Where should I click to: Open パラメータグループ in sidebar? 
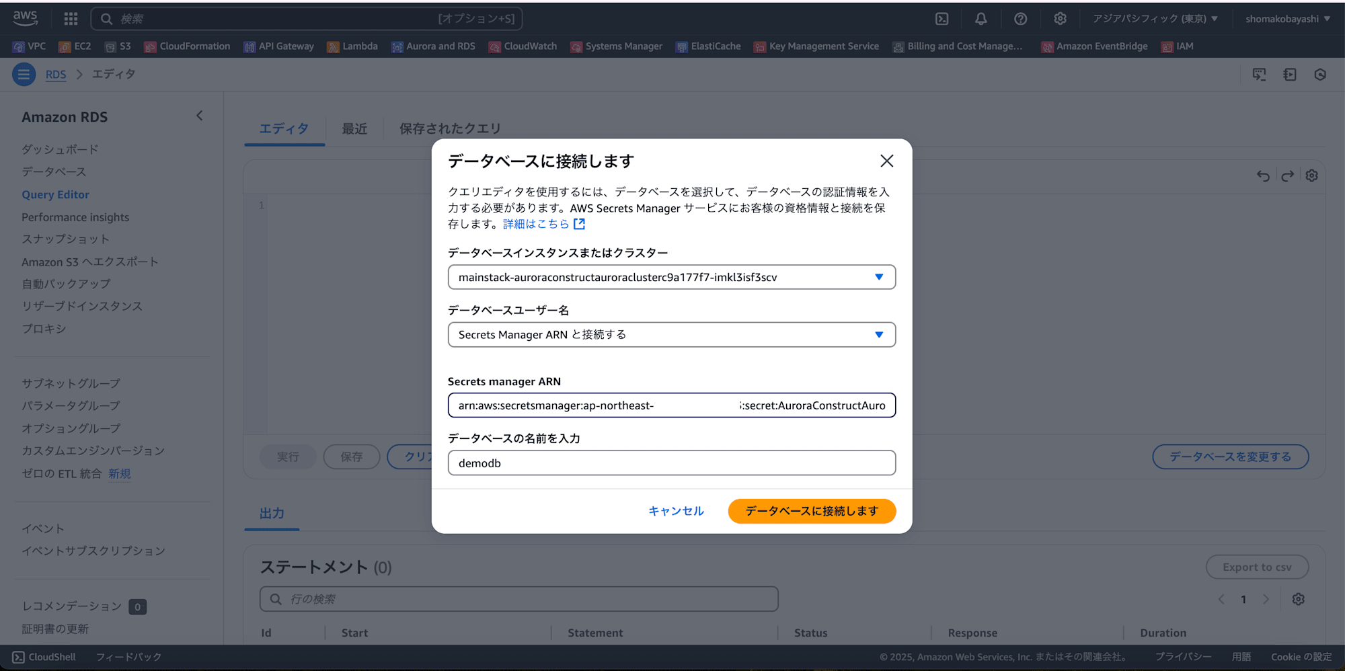tap(71, 405)
